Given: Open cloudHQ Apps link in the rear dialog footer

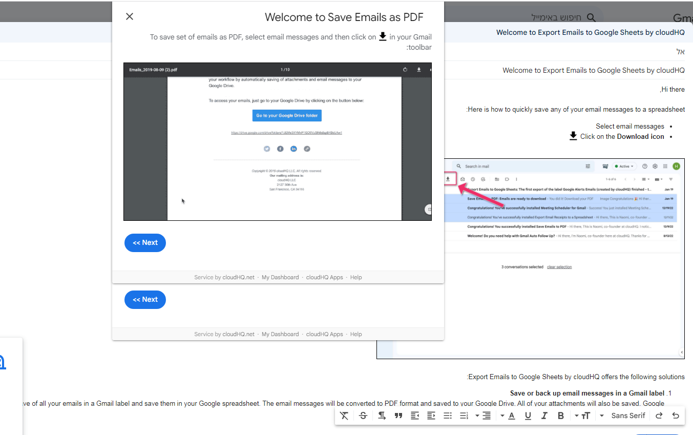Looking at the screenshot, I should (325, 334).
